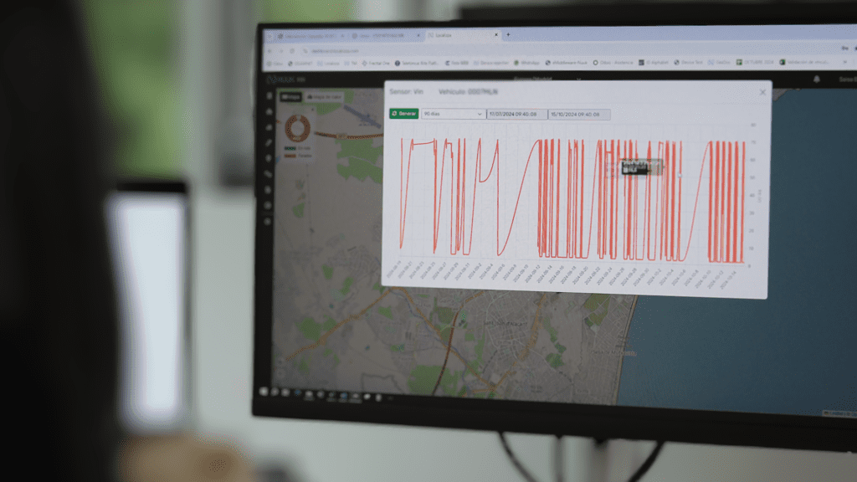Screen dimensions: 857x482
Task: Switch to Mapa de calor view
Action: coord(326,97)
